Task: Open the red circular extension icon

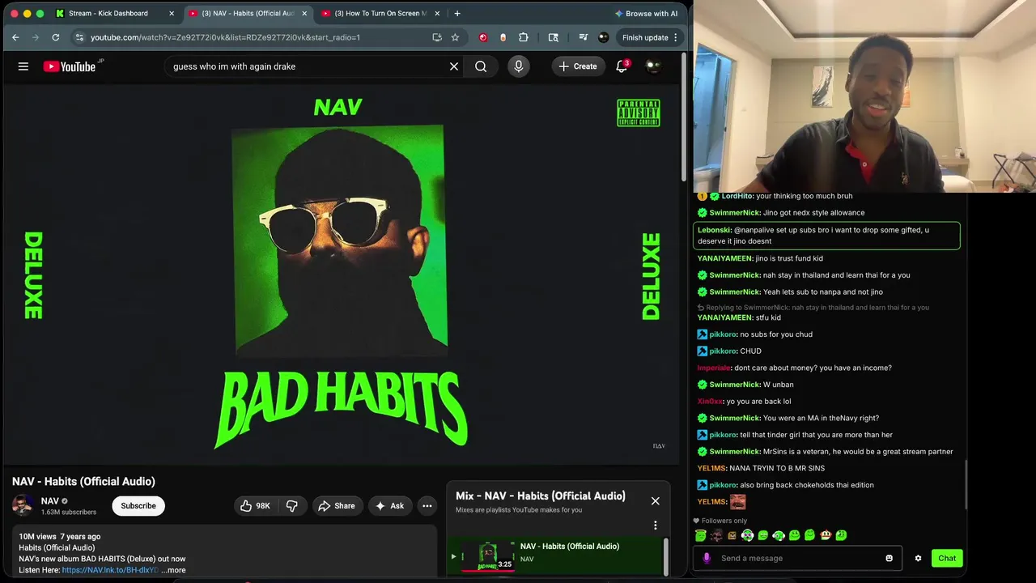Action: 483,37
